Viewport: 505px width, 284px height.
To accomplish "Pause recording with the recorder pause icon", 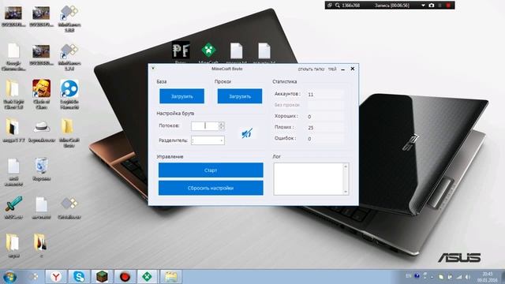I will coord(440,6).
